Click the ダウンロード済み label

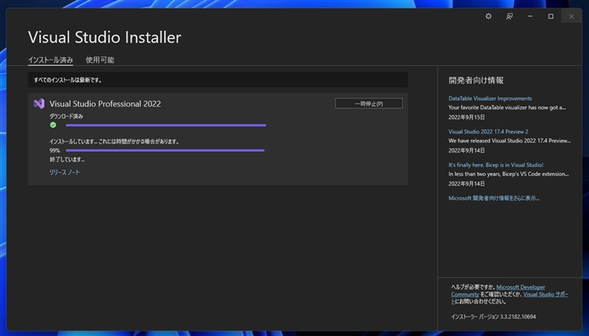67,116
